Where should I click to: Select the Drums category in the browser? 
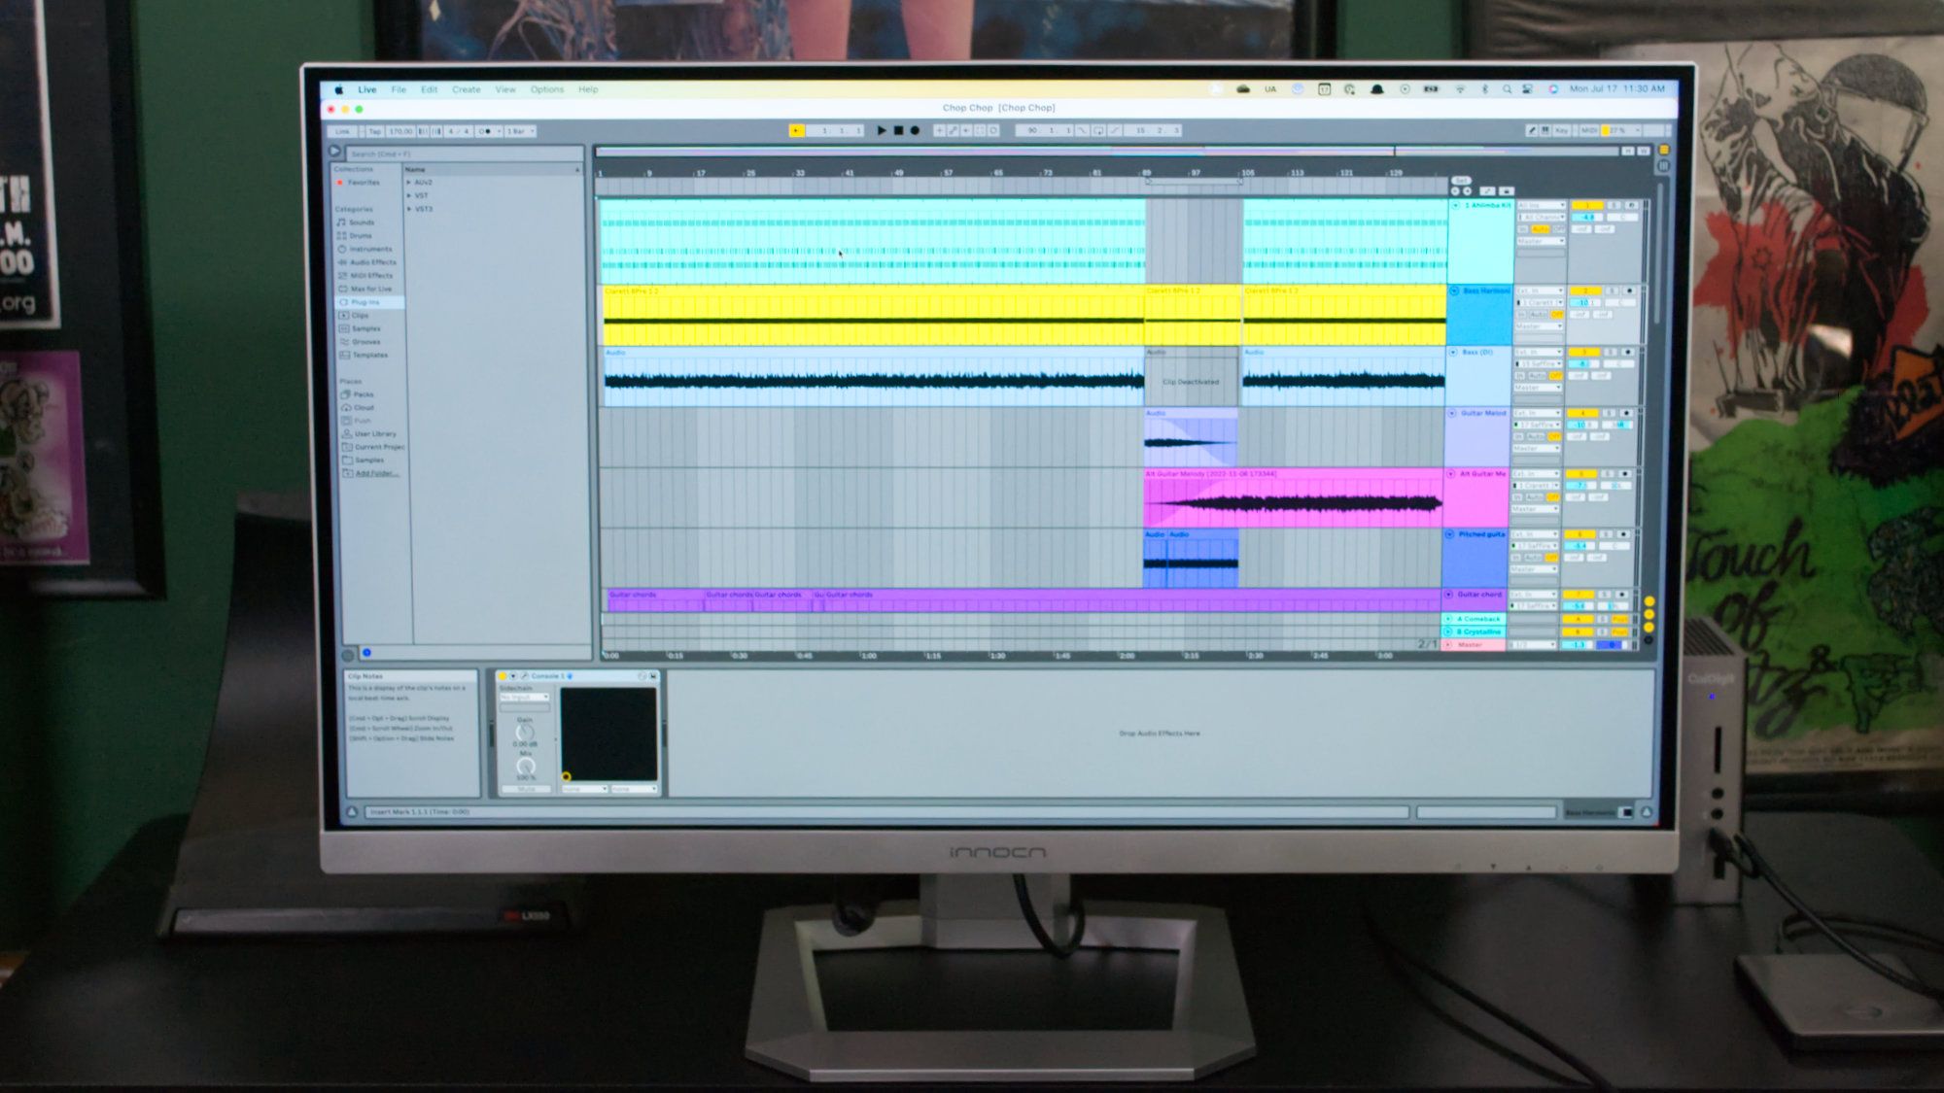360,235
